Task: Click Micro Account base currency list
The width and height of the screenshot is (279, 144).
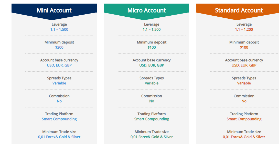Action: pyautogui.click(x=152, y=65)
